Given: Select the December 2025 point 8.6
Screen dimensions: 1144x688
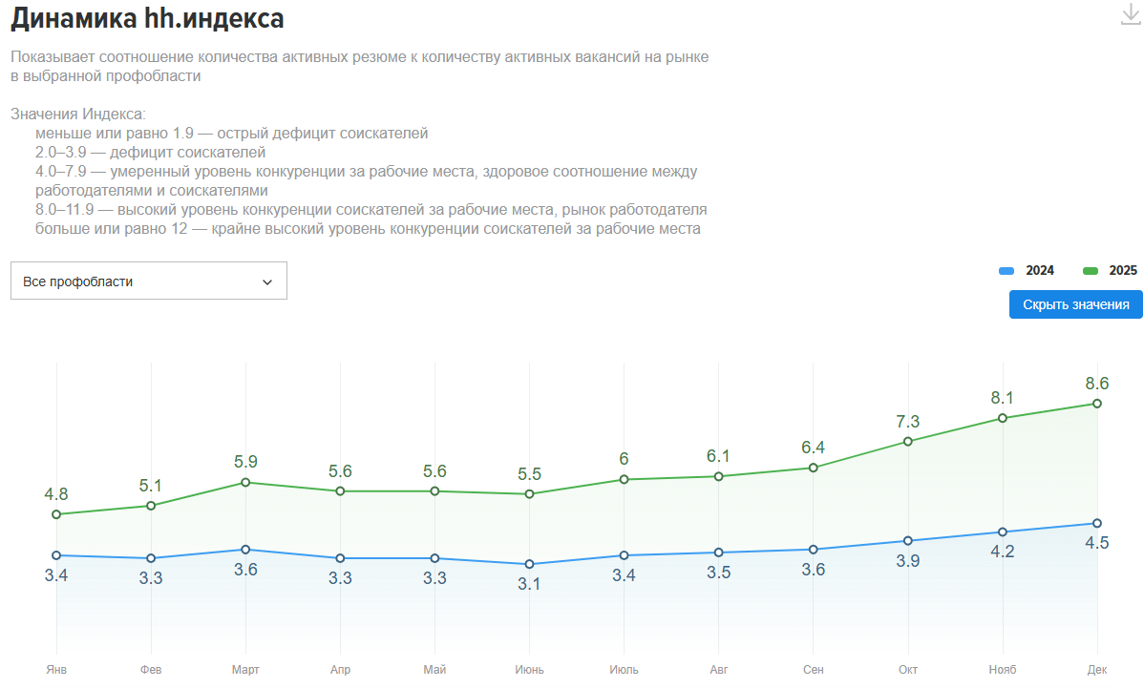Looking at the screenshot, I should (x=1097, y=403).
